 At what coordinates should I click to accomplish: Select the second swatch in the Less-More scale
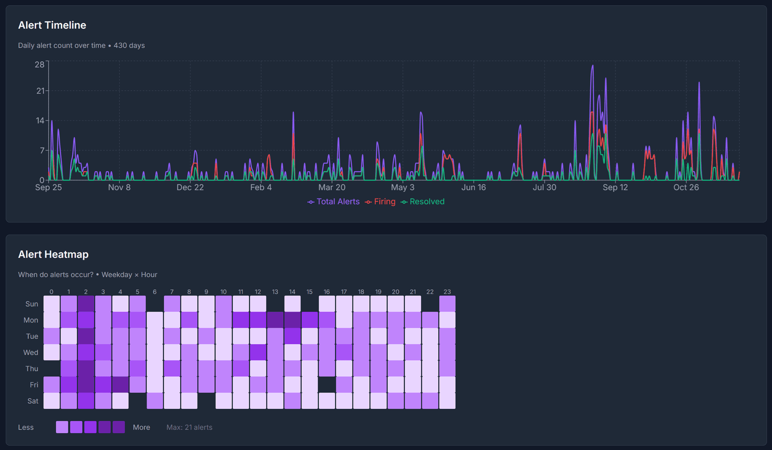(76, 427)
